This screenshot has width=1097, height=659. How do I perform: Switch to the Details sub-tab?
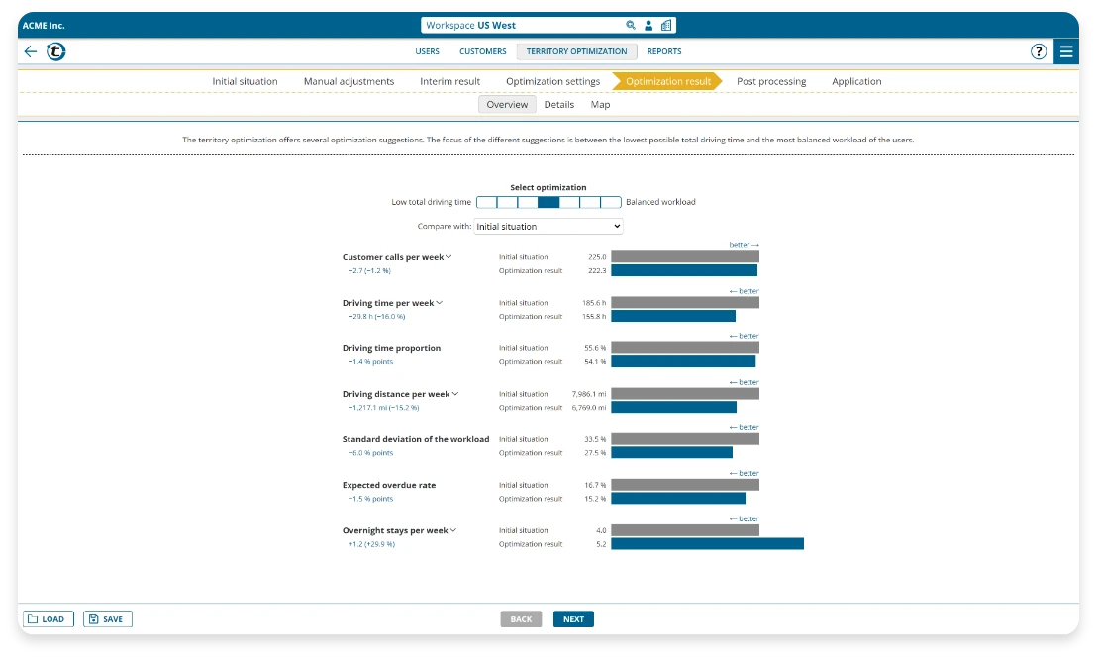(x=559, y=104)
